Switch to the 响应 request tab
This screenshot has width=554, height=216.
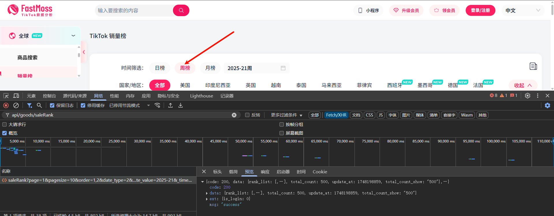tap(265, 172)
